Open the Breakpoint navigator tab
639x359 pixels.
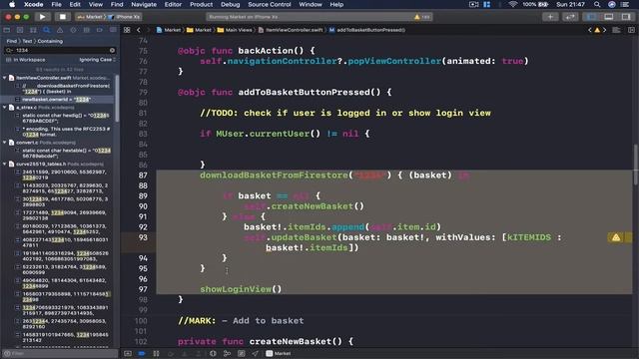pos(100,30)
